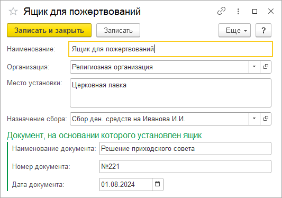282x198 pixels.
Task: Focus the Наименование input field
Action: [170, 49]
